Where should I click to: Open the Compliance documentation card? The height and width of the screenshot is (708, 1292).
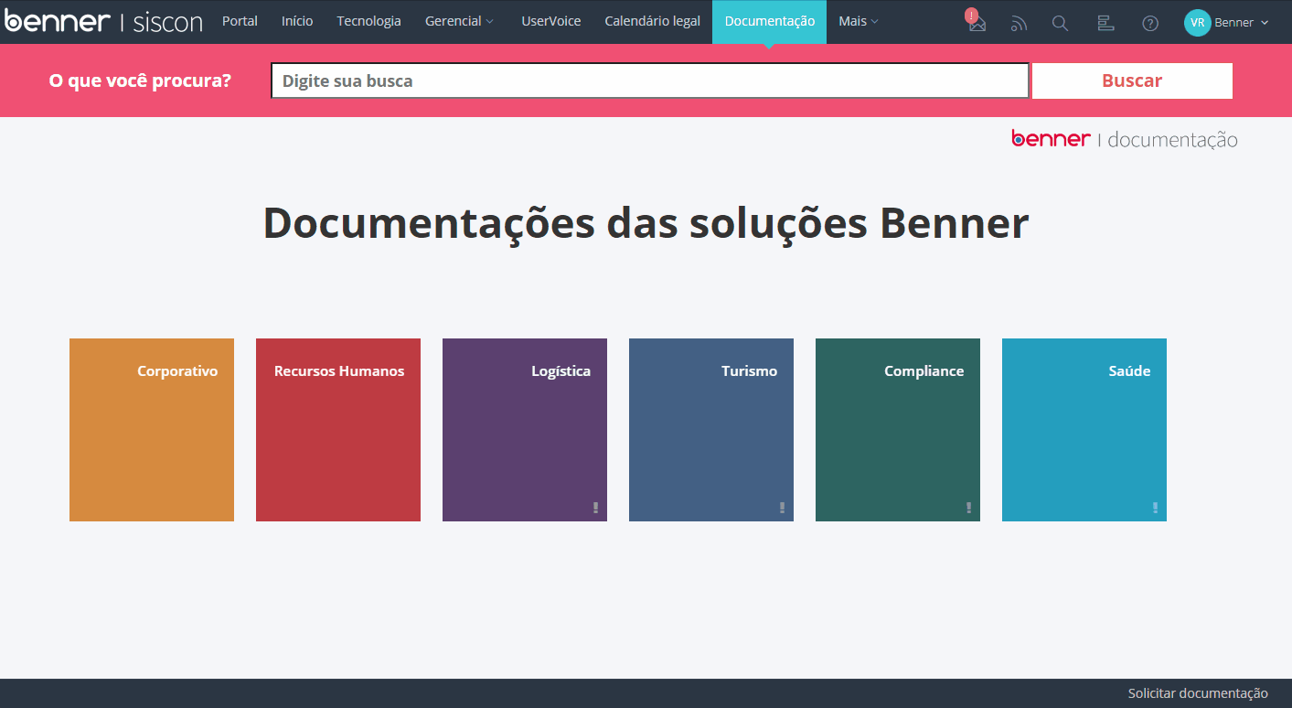coord(898,430)
